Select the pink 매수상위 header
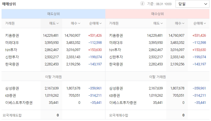211x121 pixels. pyautogui.click(x=158, y=14)
